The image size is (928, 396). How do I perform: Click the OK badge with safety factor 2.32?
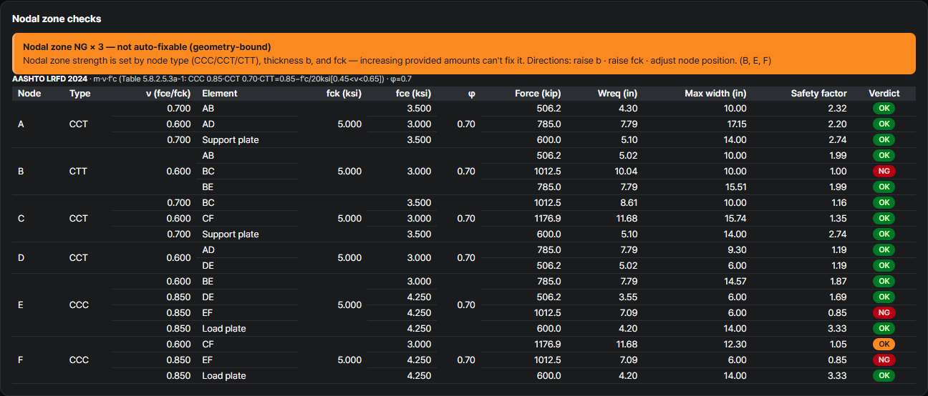[884, 109]
